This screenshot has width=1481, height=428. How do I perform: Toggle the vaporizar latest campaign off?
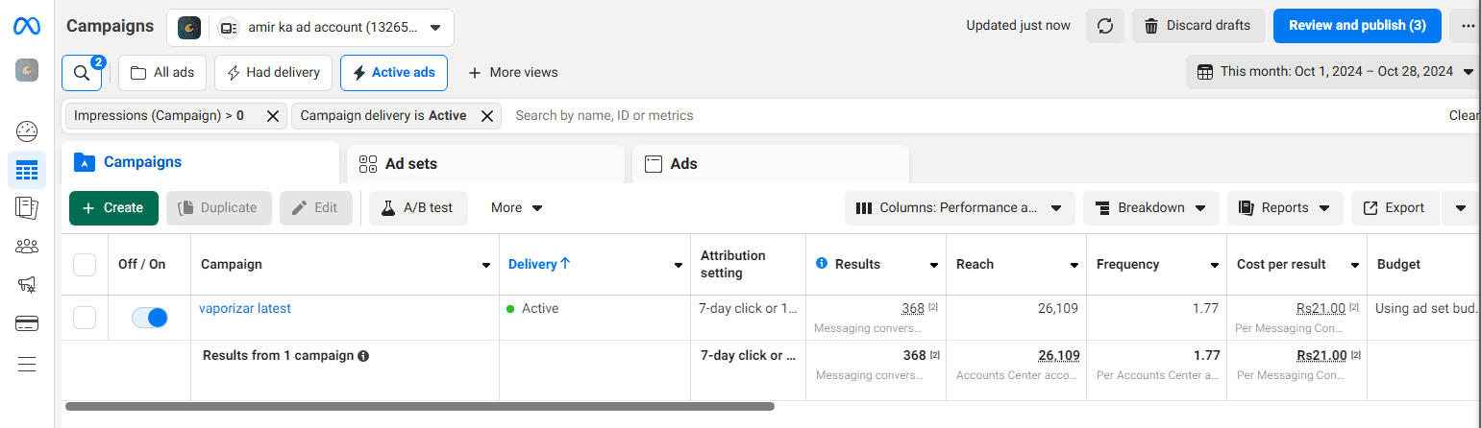(149, 318)
